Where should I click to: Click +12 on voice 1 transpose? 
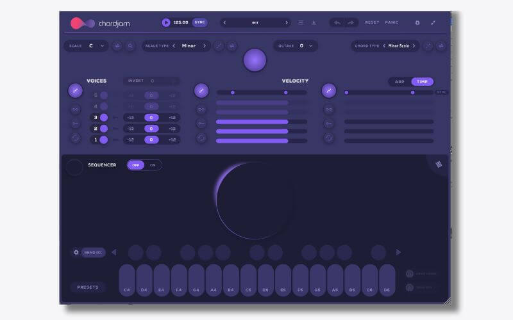click(172, 140)
